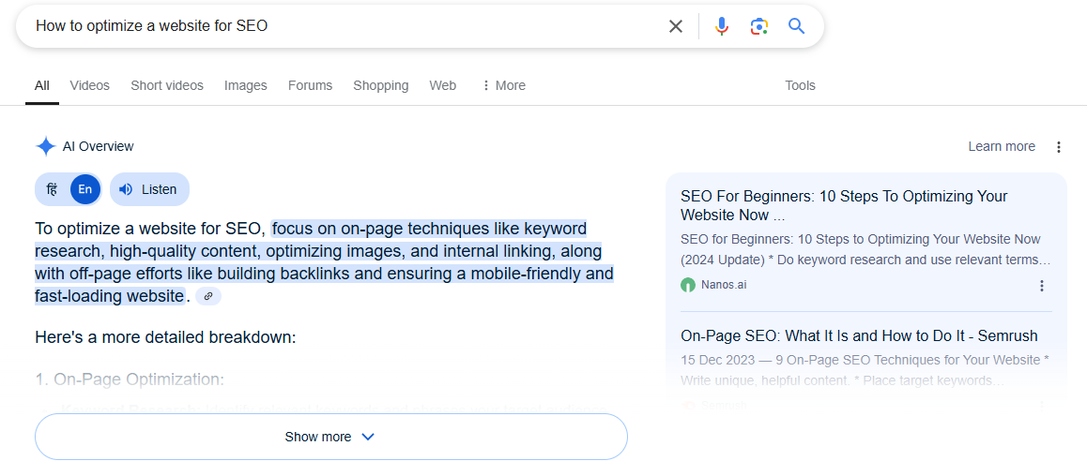Select the En language toggle
This screenshot has width=1087, height=476.
(85, 189)
